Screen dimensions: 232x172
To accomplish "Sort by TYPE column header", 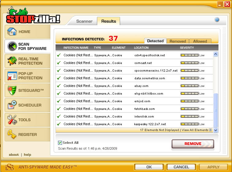I will pyautogui.click(x=97, y=48).
